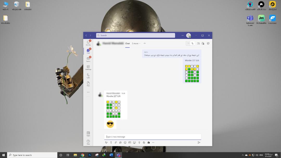Open the profile avatar status menu
Viewport: 281px width, 158px height.
click(x=188, y=35)
